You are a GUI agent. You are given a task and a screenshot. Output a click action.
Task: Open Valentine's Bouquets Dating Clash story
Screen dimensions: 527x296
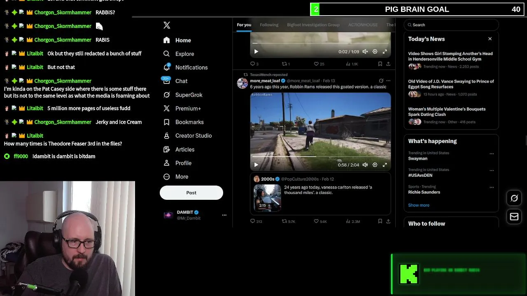(451, 116)
